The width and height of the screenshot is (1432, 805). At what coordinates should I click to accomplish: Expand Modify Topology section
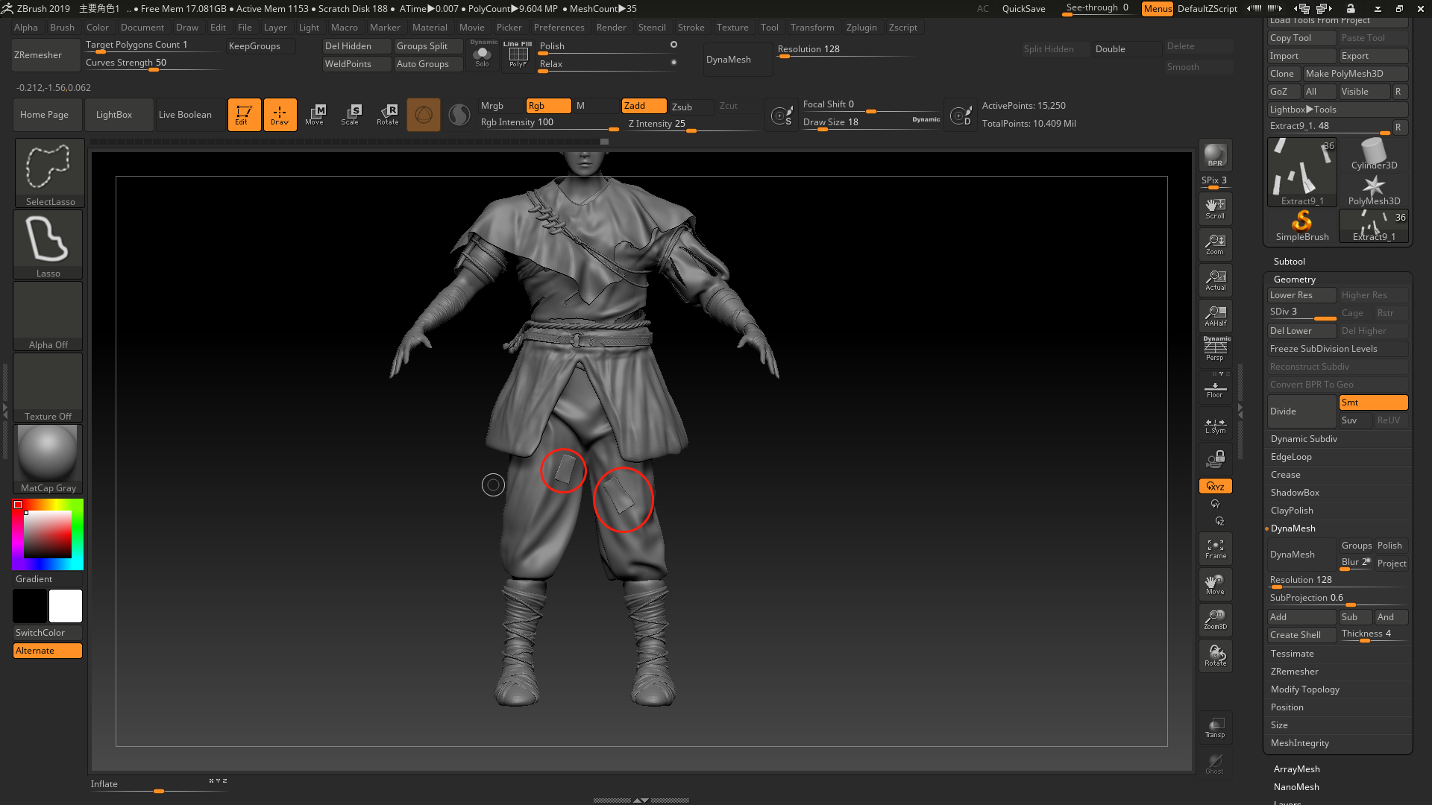[x=1304, y=689]
